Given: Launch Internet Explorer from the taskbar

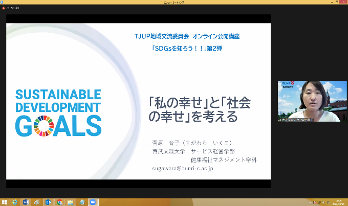Looking at the screenshot, I should coord(15,202).
